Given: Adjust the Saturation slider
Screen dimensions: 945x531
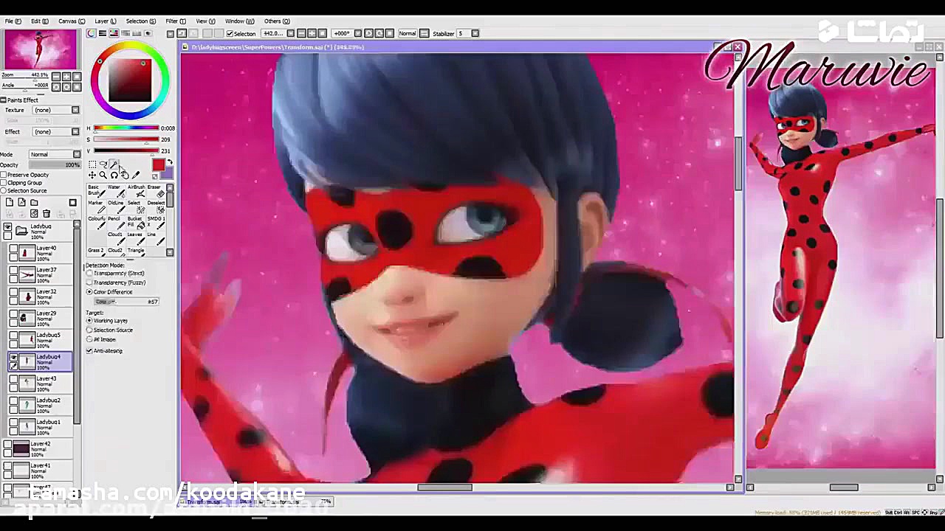Looking at the screenshot, I should click(126, 139).
